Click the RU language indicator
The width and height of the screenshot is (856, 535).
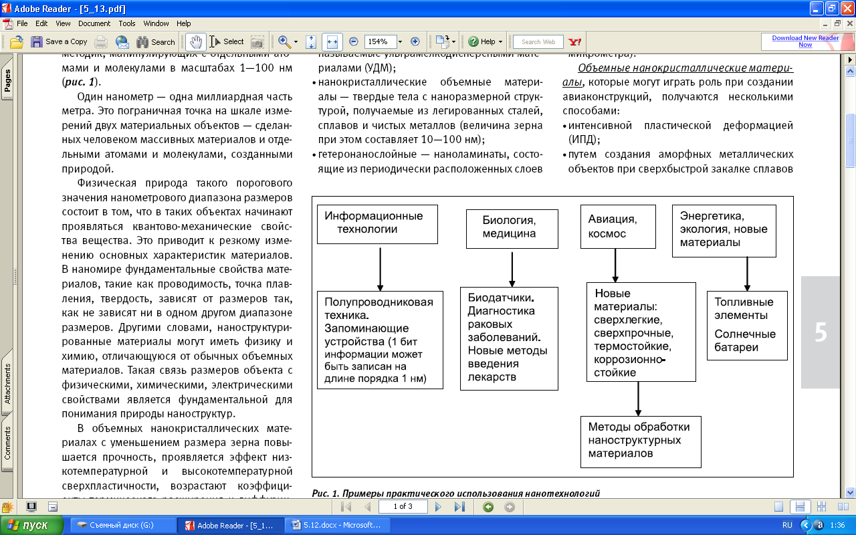click(787, 526)
